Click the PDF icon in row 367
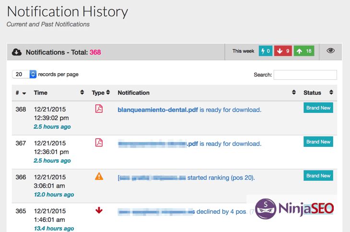 99,143
